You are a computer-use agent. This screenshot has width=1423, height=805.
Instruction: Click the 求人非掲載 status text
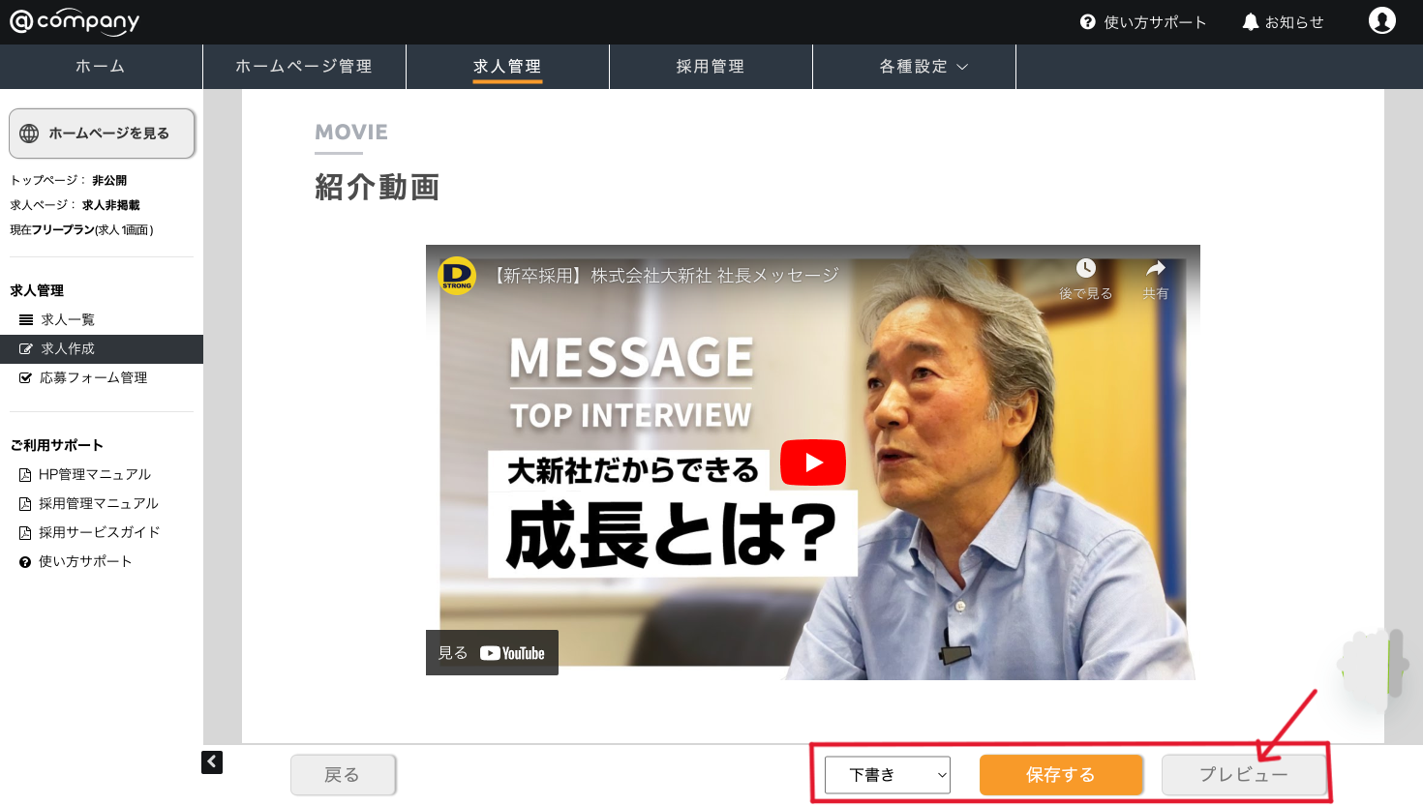pyautogui.click(x=111, y=205)
